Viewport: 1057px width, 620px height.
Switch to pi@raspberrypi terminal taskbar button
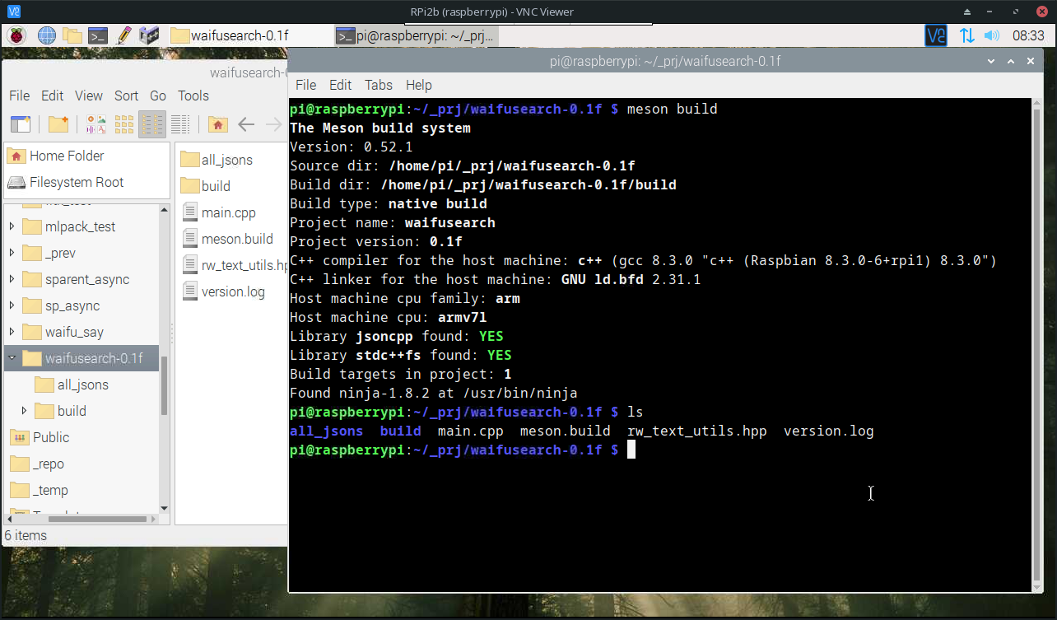tap(416, 35)
